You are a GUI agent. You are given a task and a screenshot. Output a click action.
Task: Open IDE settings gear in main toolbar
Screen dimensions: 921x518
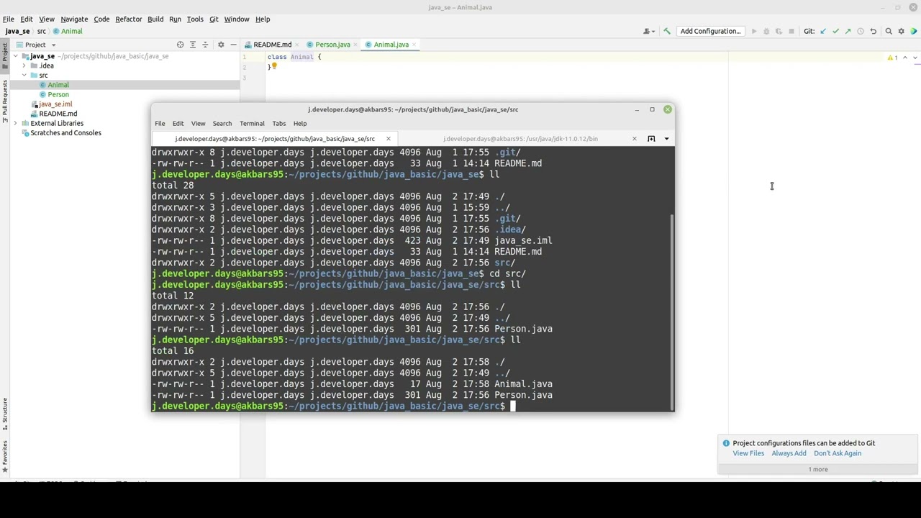tap(901, 31)
